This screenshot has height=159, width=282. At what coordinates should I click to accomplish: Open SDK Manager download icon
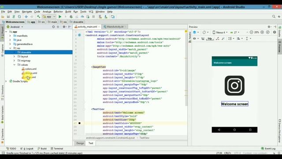[106, 17]
